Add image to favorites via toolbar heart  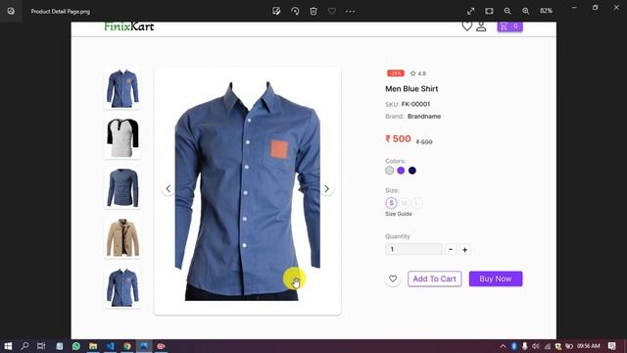(332, 11)
